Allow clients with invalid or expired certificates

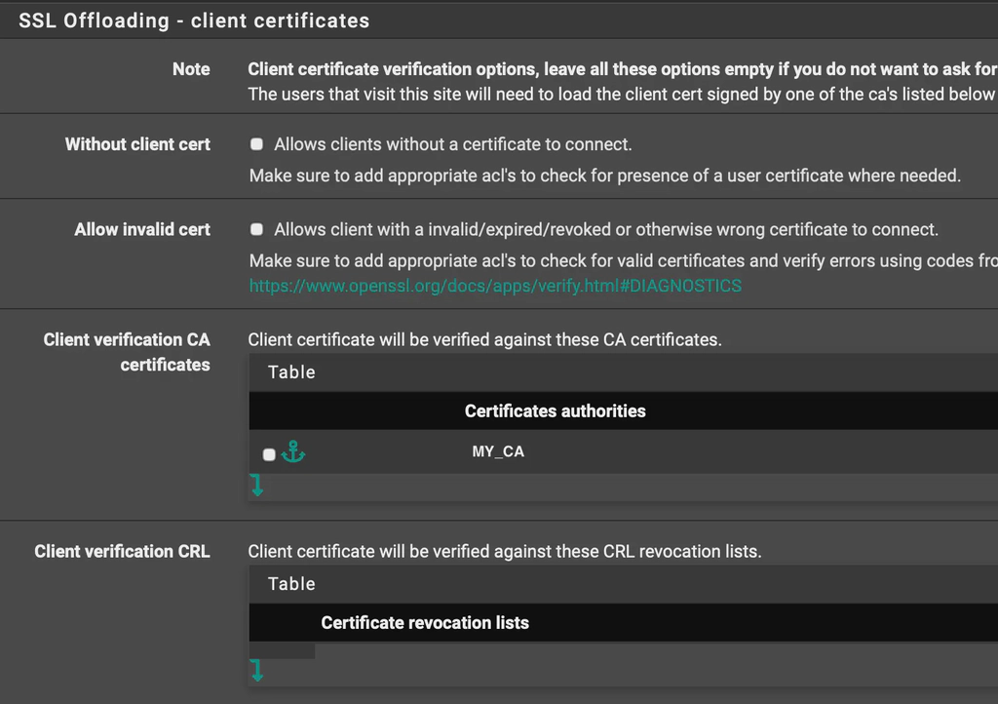(x=256, y=228)
